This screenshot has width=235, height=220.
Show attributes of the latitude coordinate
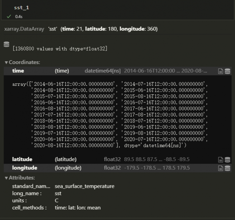tap(220, 159)
